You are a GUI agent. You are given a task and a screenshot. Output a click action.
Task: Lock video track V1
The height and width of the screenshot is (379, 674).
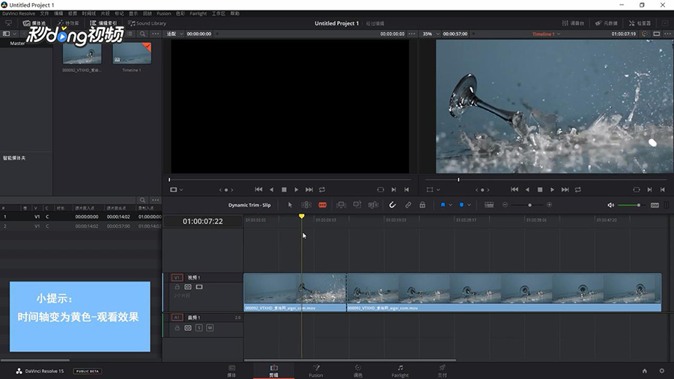[177, 287]
